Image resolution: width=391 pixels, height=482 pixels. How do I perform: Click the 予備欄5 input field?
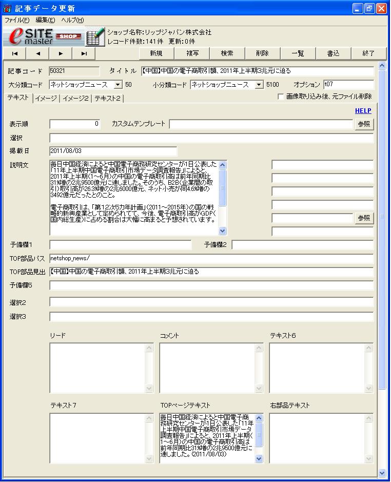point(211,285)
